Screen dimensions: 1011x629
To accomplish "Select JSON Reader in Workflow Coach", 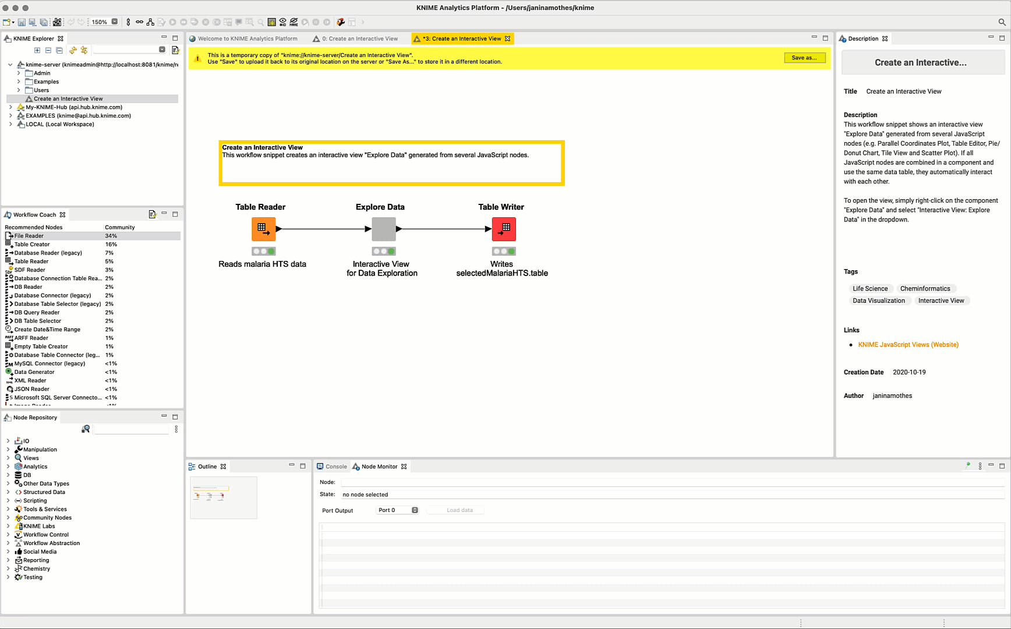I will pos(92,389).
